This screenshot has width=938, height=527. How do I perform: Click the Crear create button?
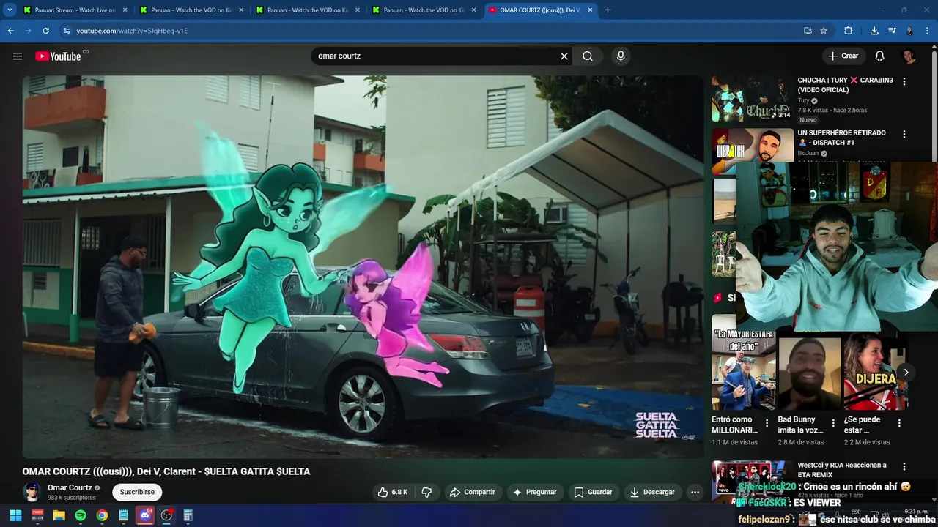coord(843,56)
